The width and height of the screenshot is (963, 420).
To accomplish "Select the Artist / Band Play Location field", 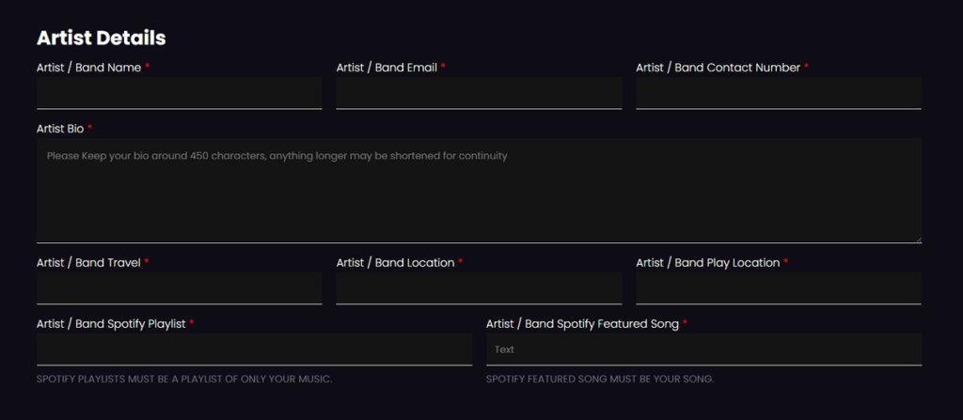I will (778, 288).
